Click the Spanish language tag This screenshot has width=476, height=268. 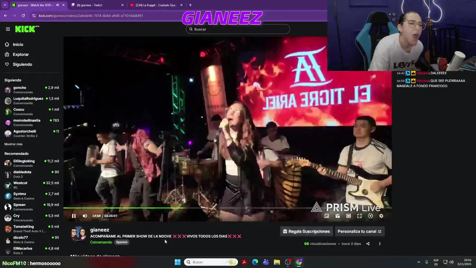point(122,242)
